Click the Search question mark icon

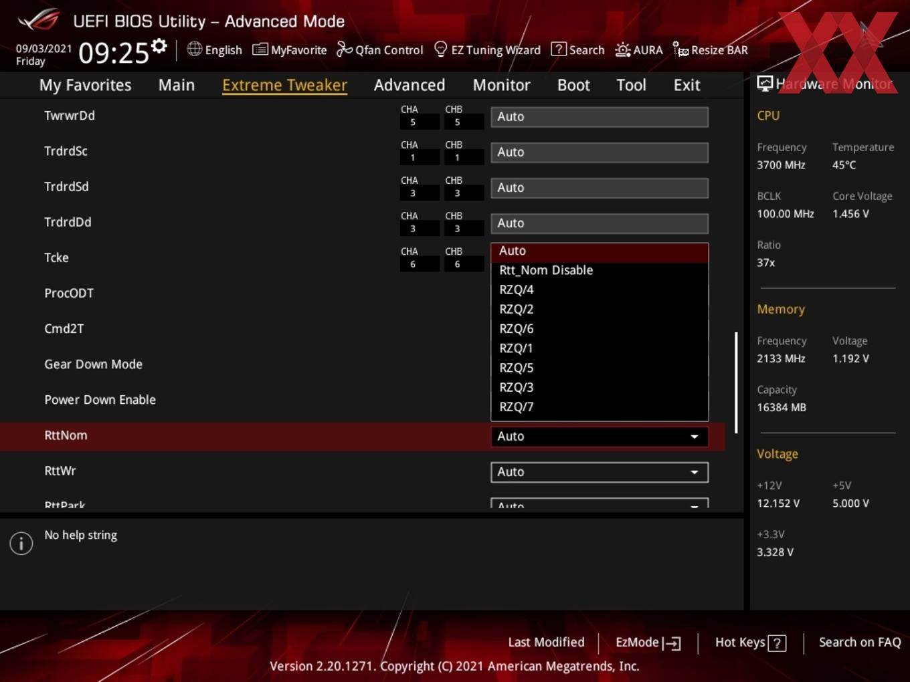click(558, 49)
